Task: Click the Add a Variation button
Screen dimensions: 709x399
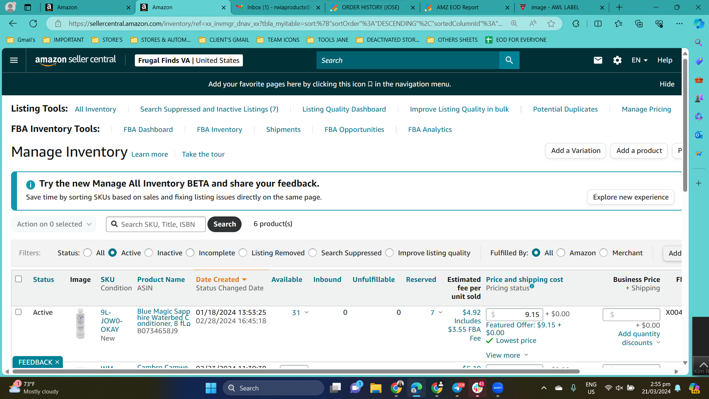Action: [x=576, y=151]
